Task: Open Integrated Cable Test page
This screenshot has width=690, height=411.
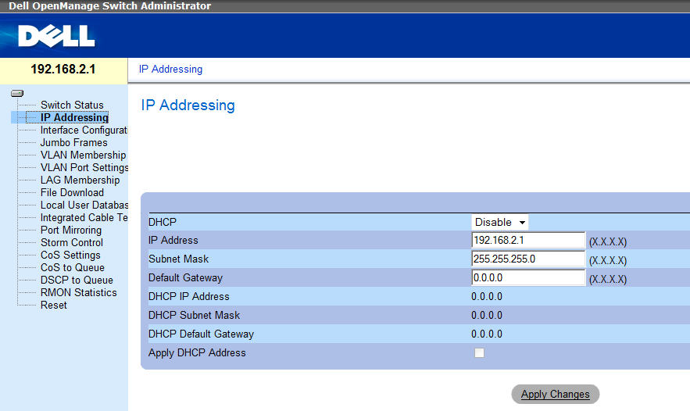Action: [84, 218]
